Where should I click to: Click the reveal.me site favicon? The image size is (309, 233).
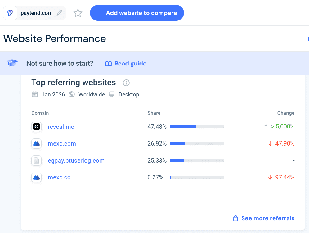pyautogui.click(x=36, y=127)
